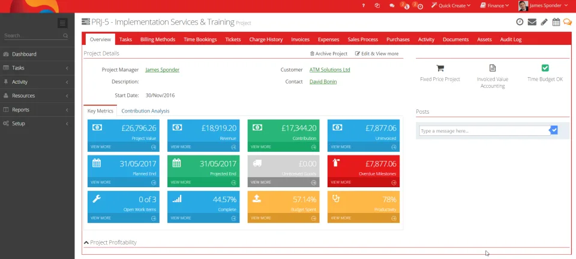Open the ATM Solutions Ltd customer link

[x=329, y=69]
